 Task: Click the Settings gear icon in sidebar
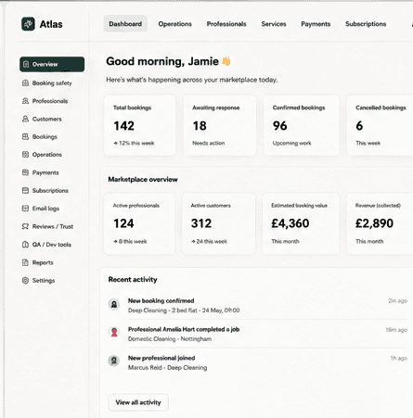[x=25, y=280]
